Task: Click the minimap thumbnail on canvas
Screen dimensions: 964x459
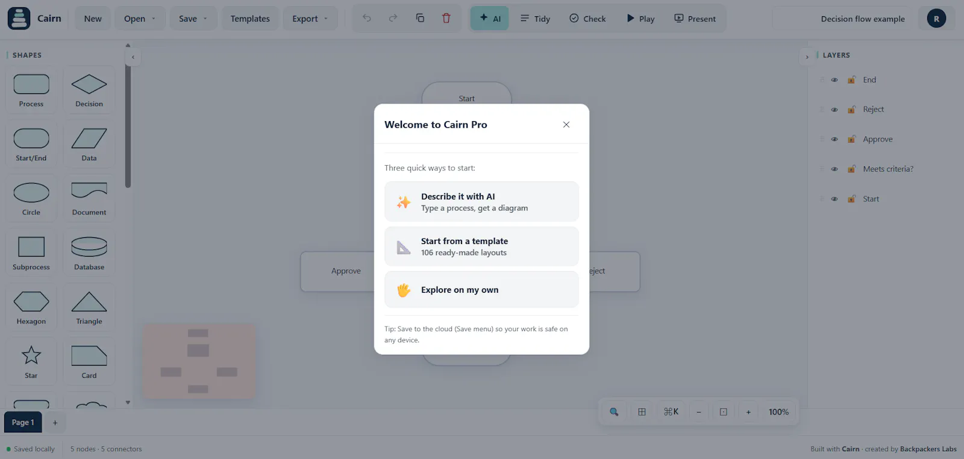Action: click(199, 361)
